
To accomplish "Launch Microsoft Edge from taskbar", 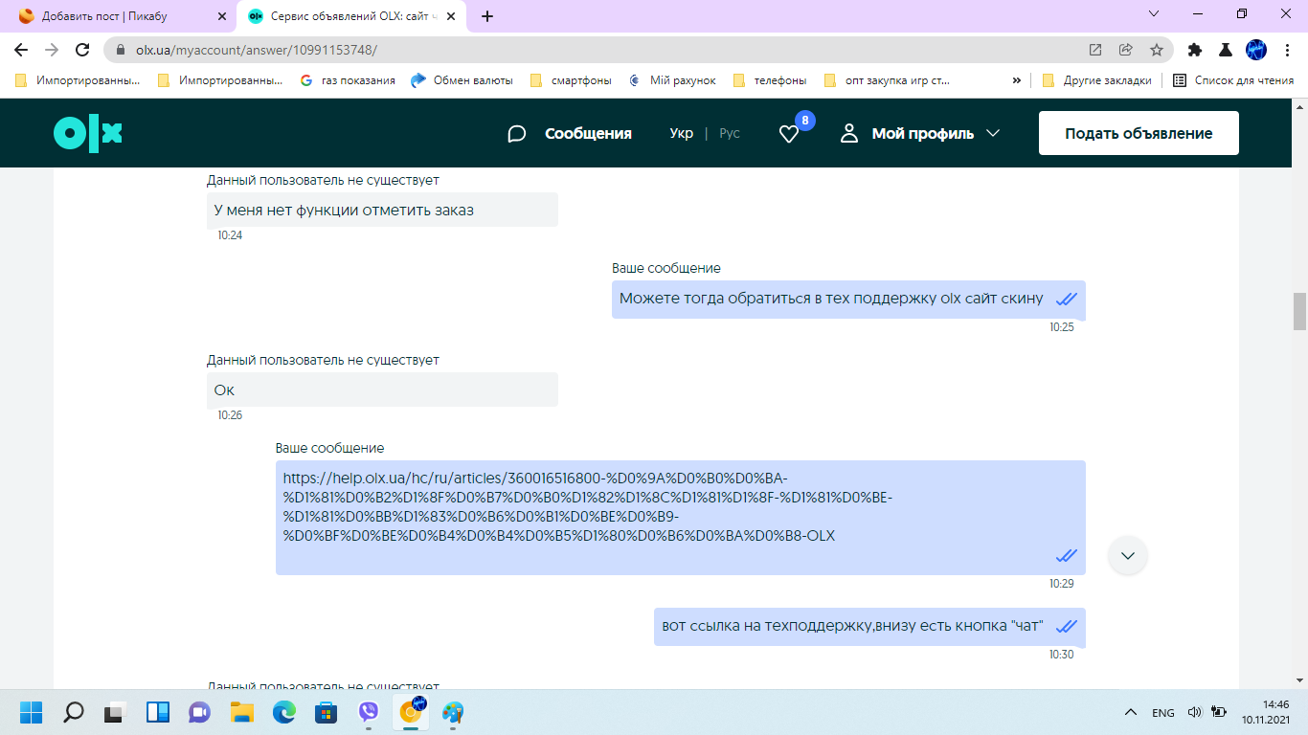I will tap(284, 712).
